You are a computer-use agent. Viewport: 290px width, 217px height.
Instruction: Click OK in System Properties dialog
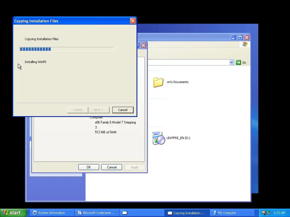(89, 167)
